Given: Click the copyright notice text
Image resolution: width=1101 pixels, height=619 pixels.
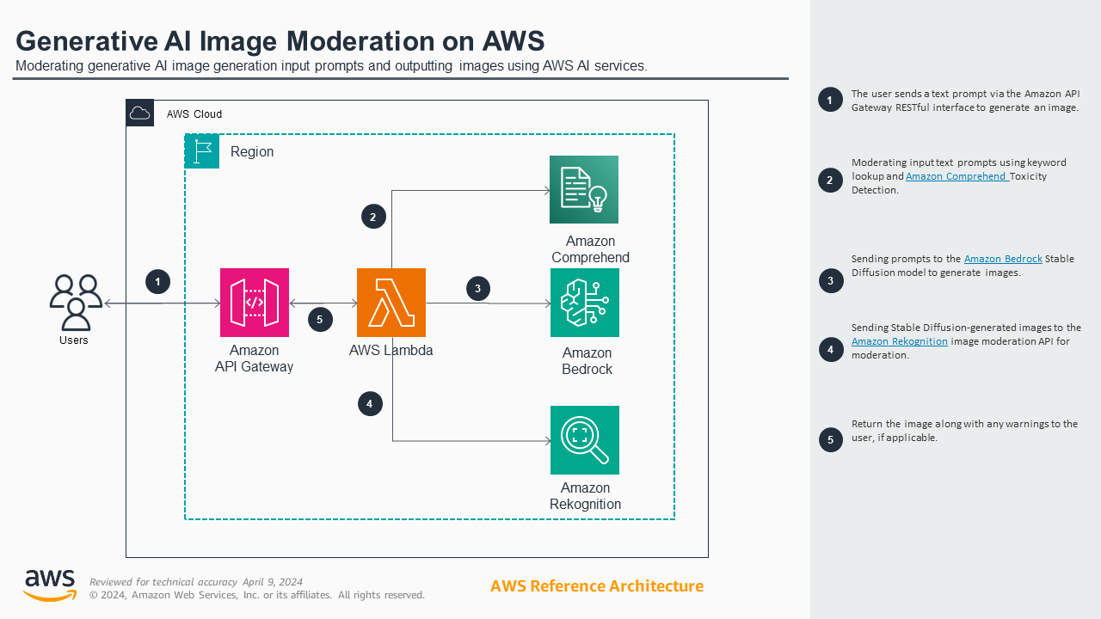Looking at the screenshot, I should point(257,595).
